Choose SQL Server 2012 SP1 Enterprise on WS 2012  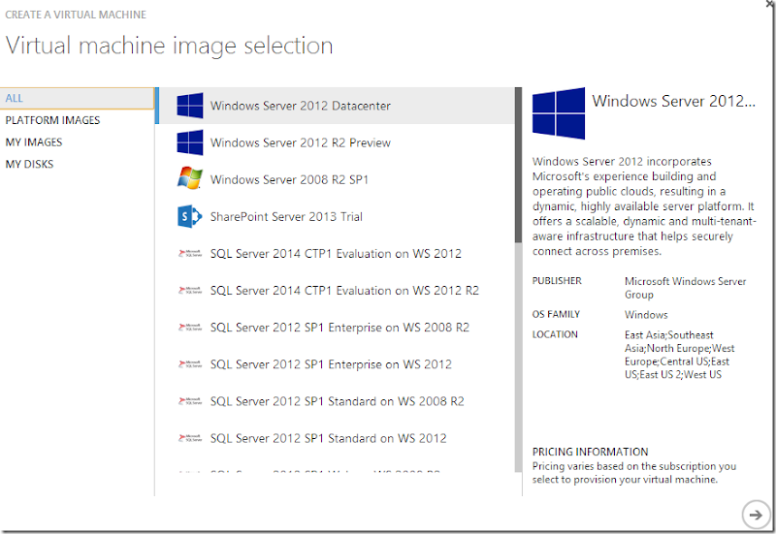tap(331, 364)
